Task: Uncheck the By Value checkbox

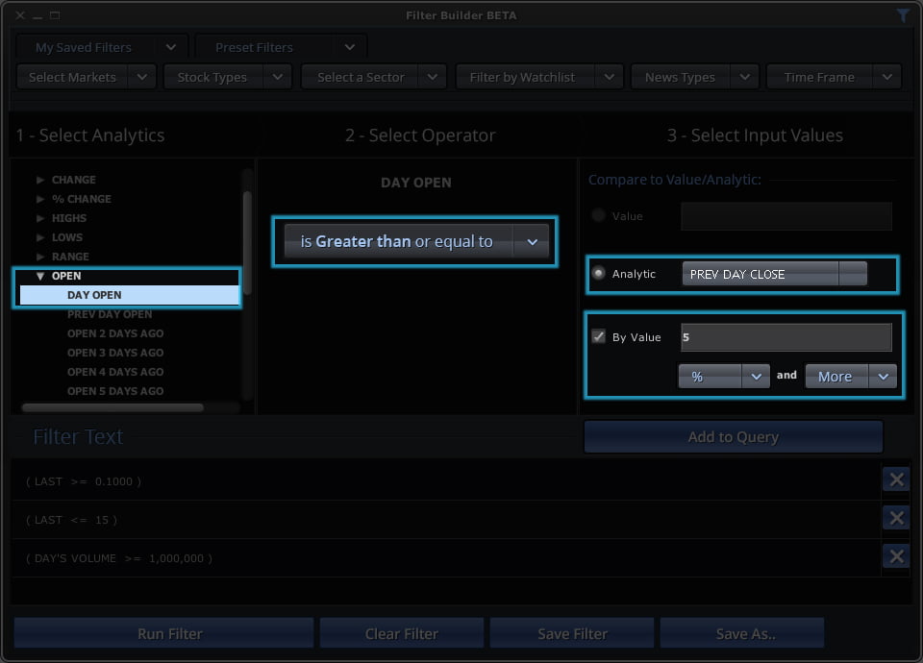Action: [x=598, y=337]
